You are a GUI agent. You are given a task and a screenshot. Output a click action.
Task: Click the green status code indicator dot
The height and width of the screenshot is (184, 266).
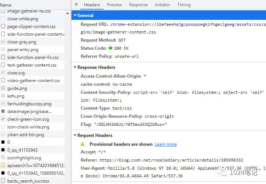click(110, 48)
